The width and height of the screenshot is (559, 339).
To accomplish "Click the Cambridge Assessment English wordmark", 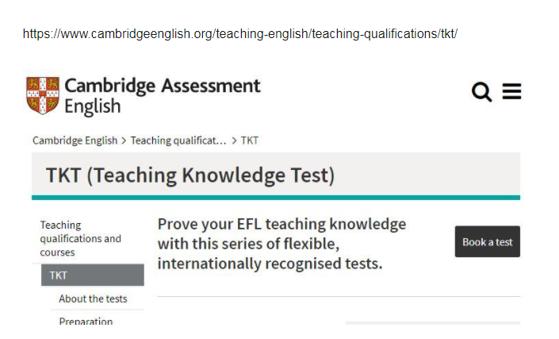I will point(163,96).
